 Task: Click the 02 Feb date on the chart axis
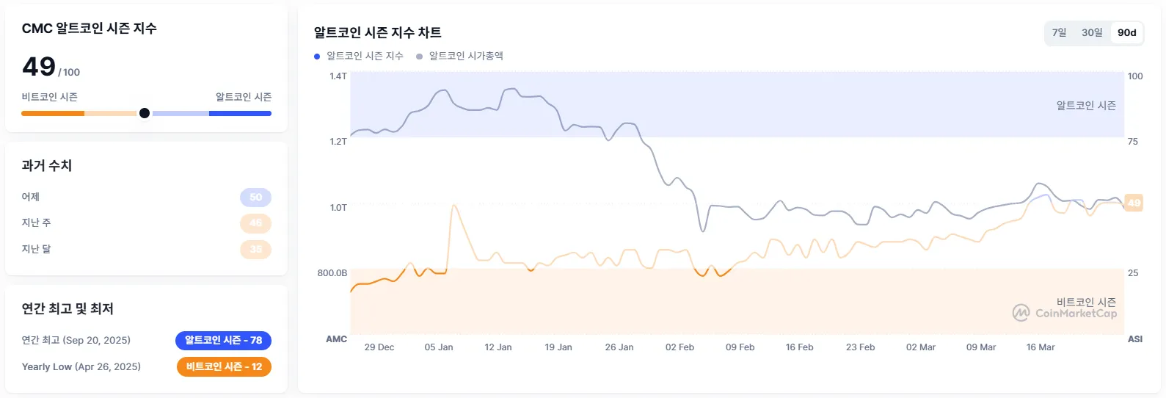pyautogui.click(x=679, y=347)
